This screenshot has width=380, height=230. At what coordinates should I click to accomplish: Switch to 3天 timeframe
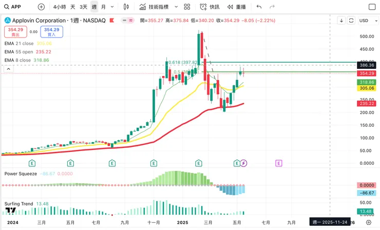[x=83, y=7]
